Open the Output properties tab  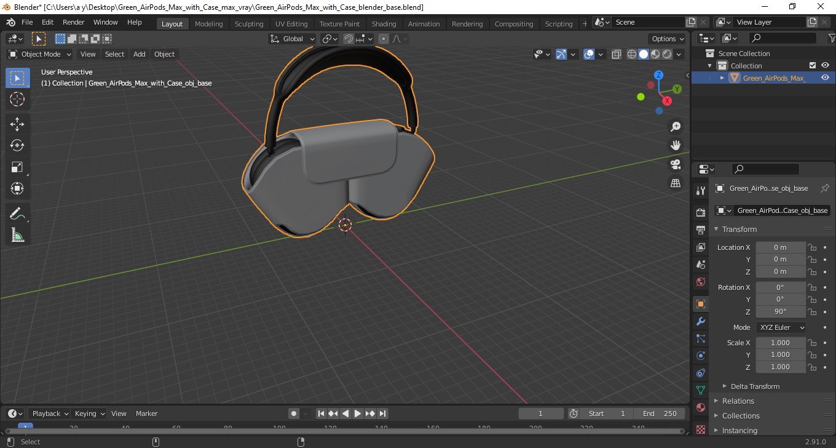tap(700, 230)
